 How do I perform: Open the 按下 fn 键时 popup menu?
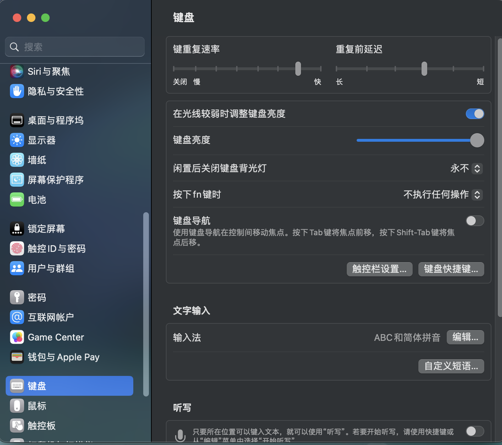(x=443, y=195)
